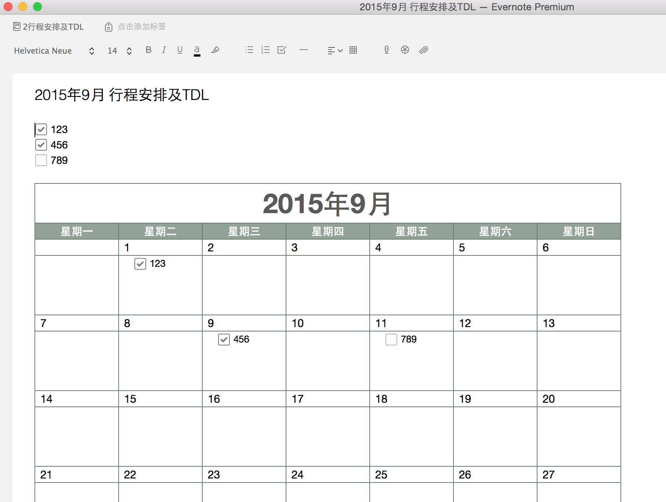666x502 pixels.
Task: Click the date cell 4
Action: (412, 248)
